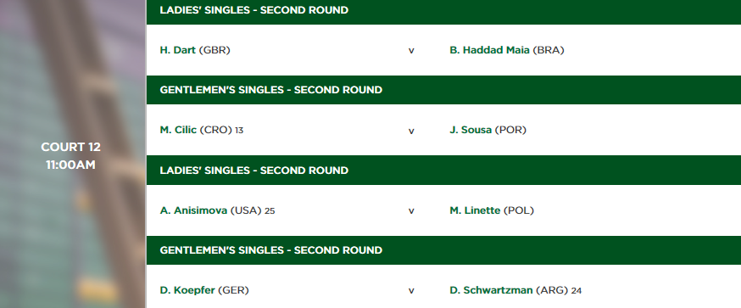This screenshot has width=741, height=308.
Task: Select the Court 12 11:00AM label
Action: [71, 155]
